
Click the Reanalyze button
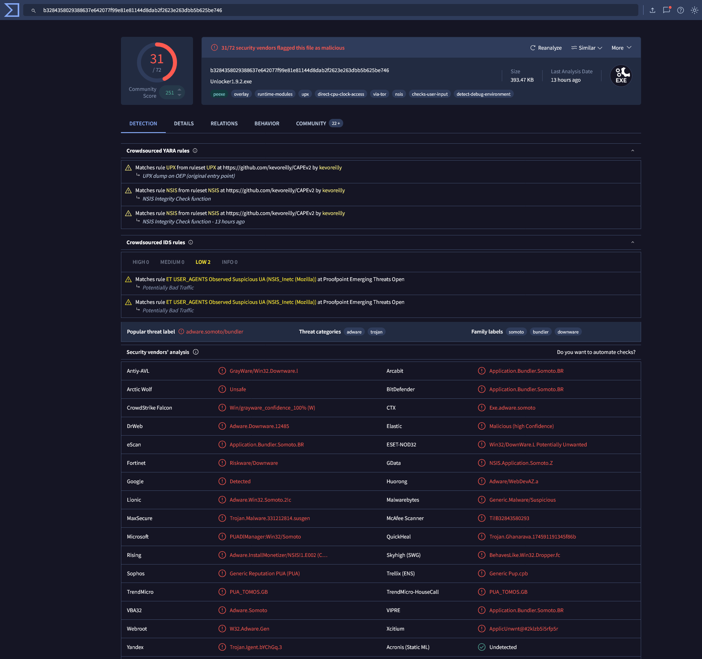coord(546,48)
